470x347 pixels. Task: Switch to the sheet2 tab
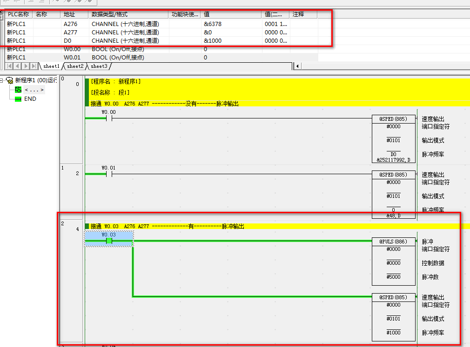point(75,66)
